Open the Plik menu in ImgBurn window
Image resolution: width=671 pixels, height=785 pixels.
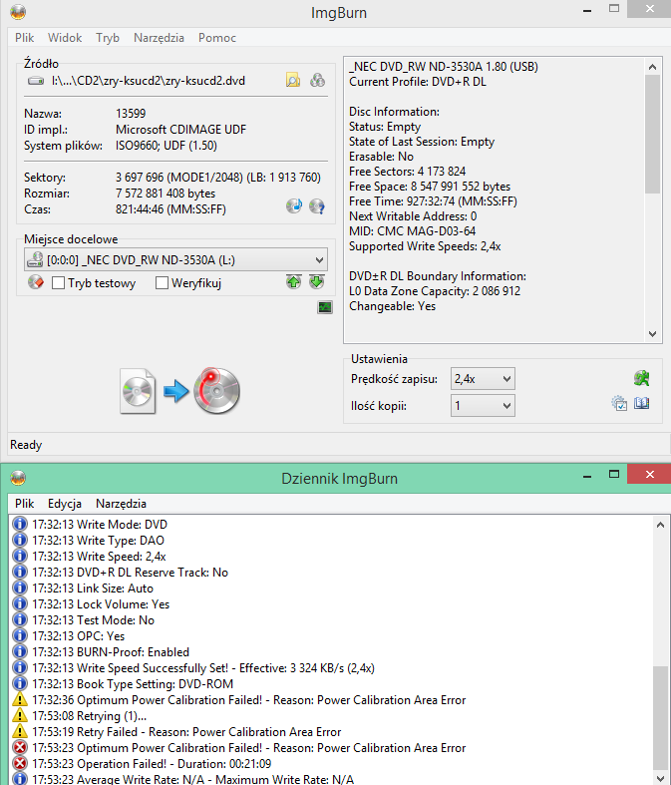coord(25,38)
